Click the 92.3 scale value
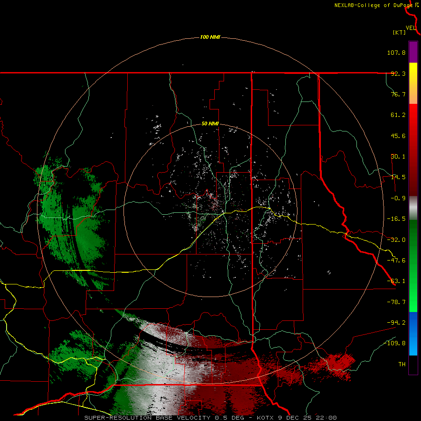 (398, 73)
